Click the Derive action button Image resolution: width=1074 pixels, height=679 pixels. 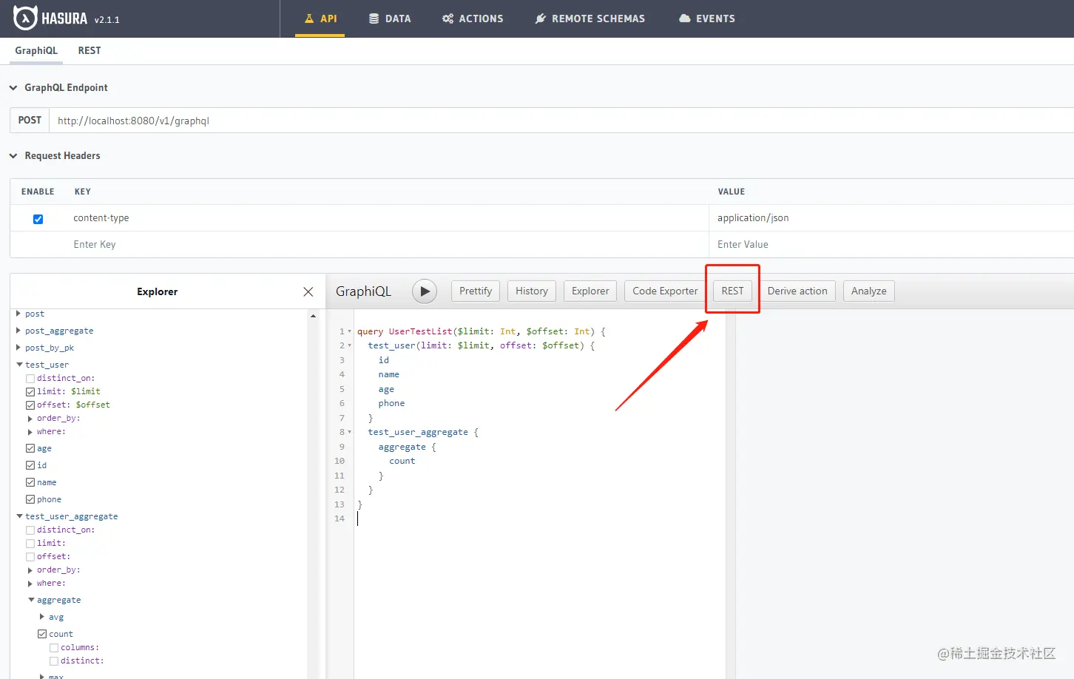coord(797,291)
